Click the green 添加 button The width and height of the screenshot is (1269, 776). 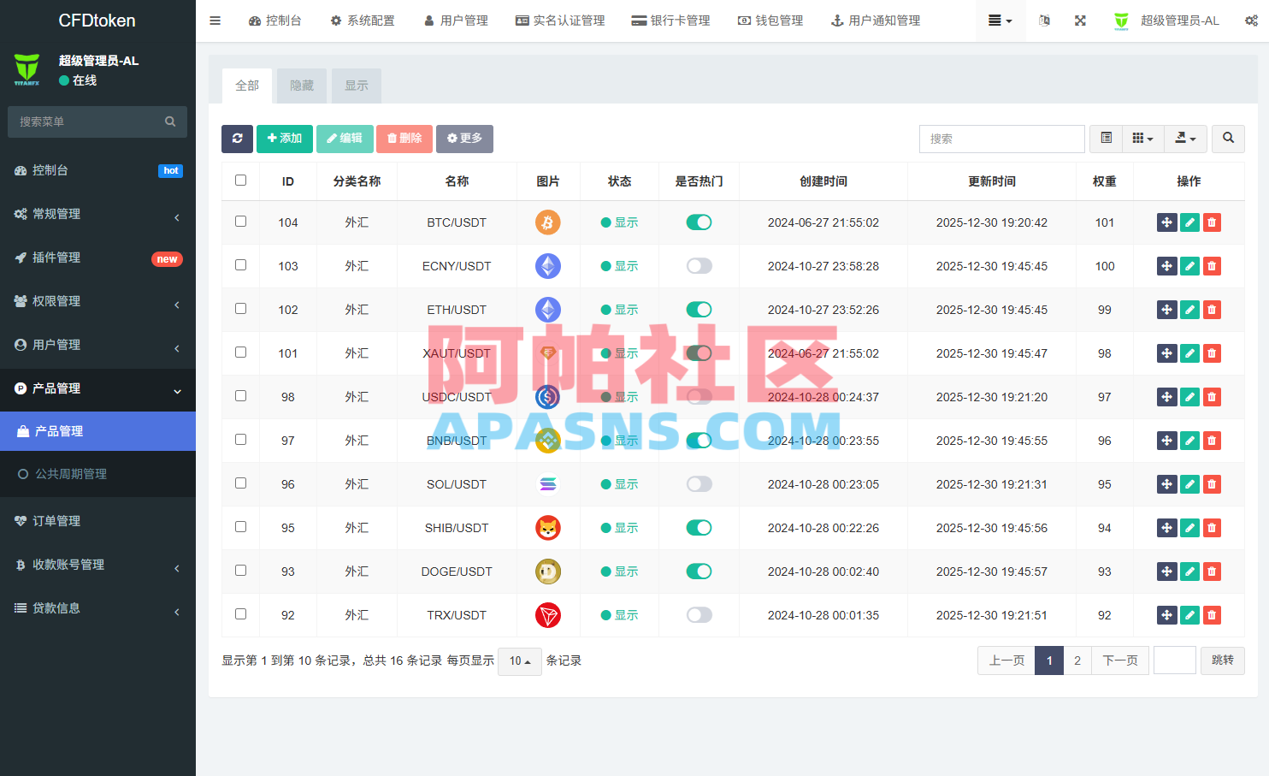point(285,139)
